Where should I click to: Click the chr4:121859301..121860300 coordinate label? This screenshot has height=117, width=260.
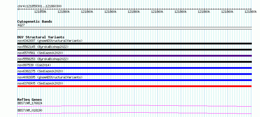pyautogui.click(x=39, y=6)
